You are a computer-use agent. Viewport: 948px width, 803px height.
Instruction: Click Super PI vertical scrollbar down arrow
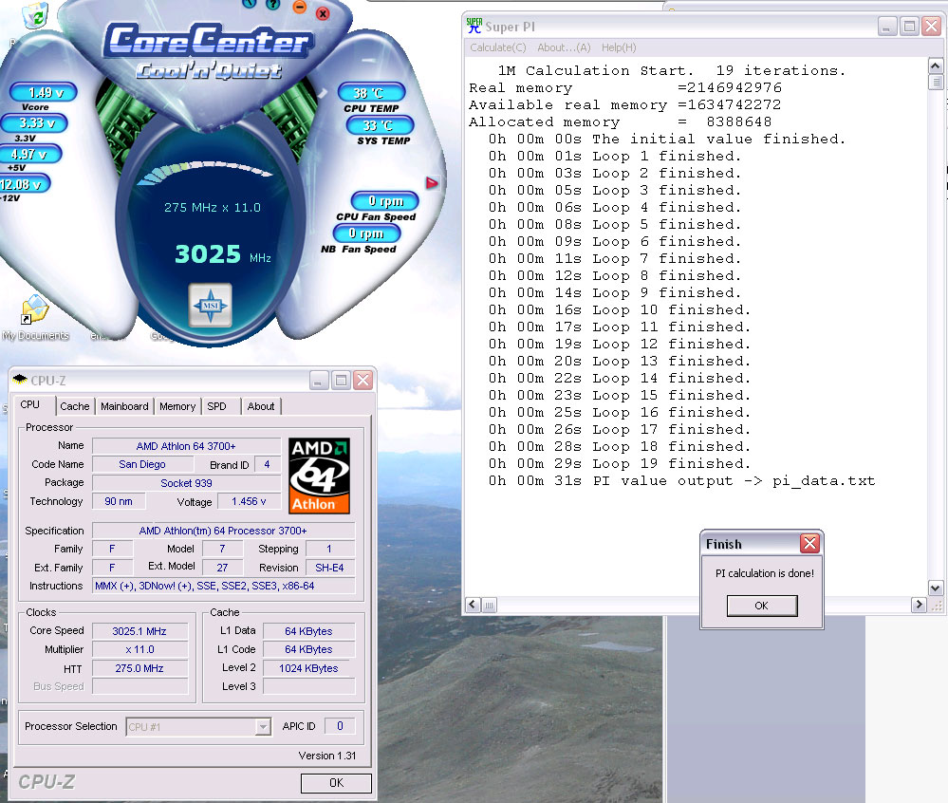(935, 588)
